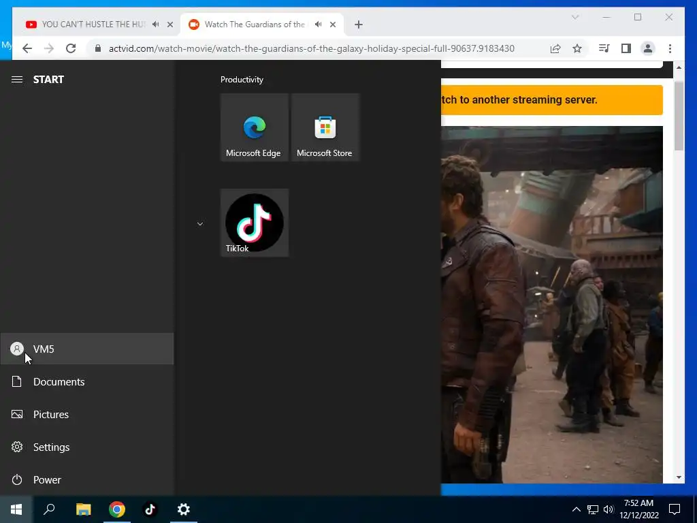
Task: Open Power options in Start menu
Action: click(x=86, y=479)
